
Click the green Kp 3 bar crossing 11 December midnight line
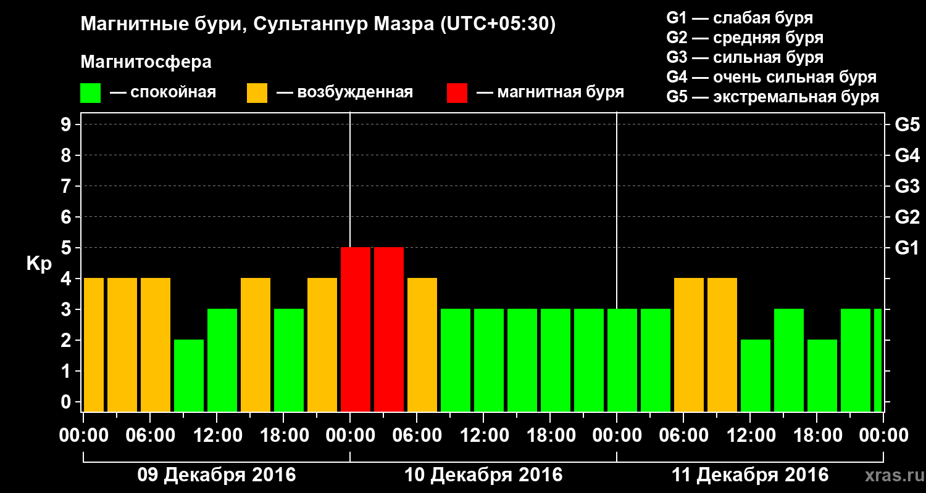[622, 360]
